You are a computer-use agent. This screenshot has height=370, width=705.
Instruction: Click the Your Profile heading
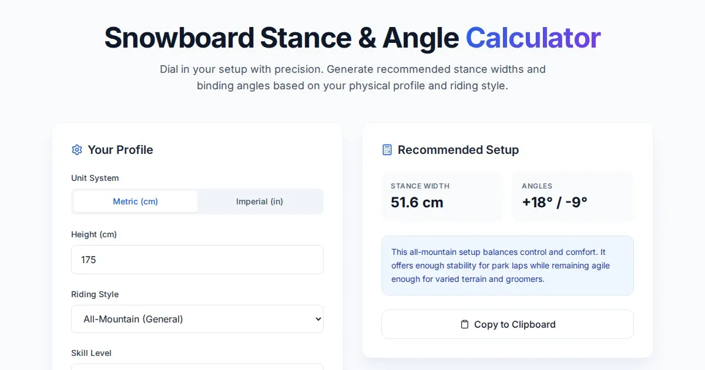tap(120, 150)
